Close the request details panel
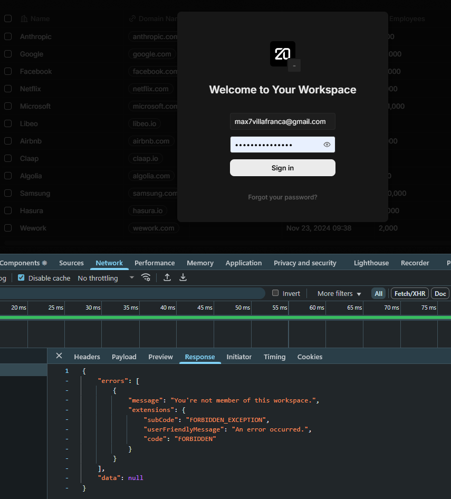 tap(59, 356)
